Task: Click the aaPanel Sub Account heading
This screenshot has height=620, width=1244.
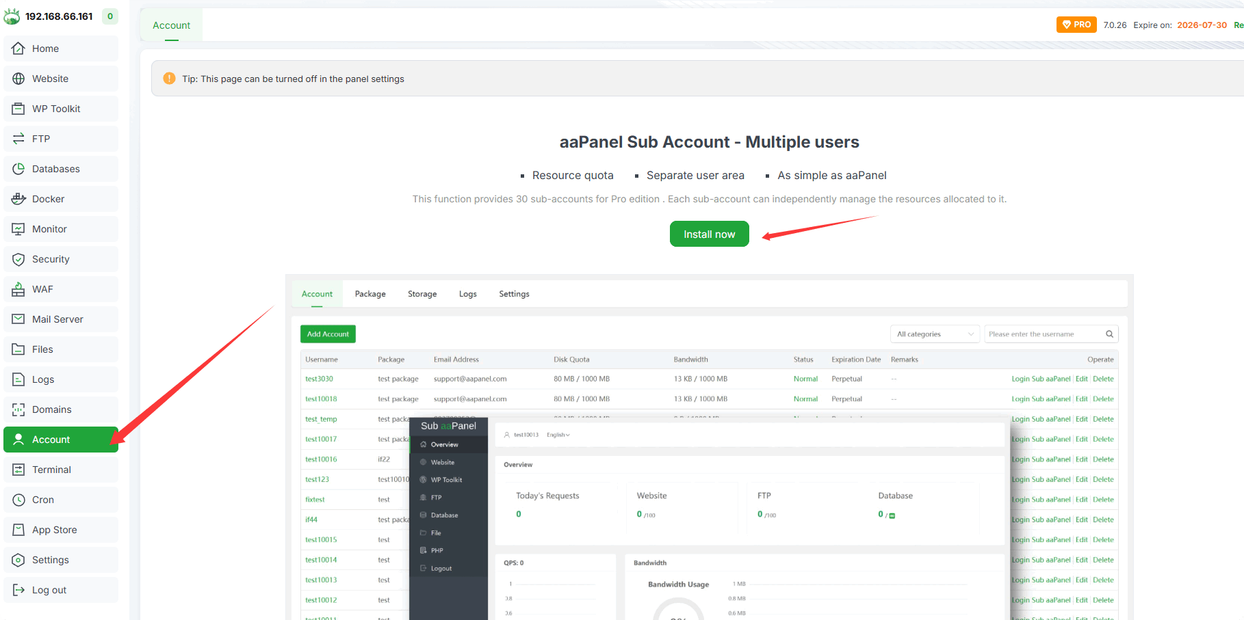Action: pos(710,142)
